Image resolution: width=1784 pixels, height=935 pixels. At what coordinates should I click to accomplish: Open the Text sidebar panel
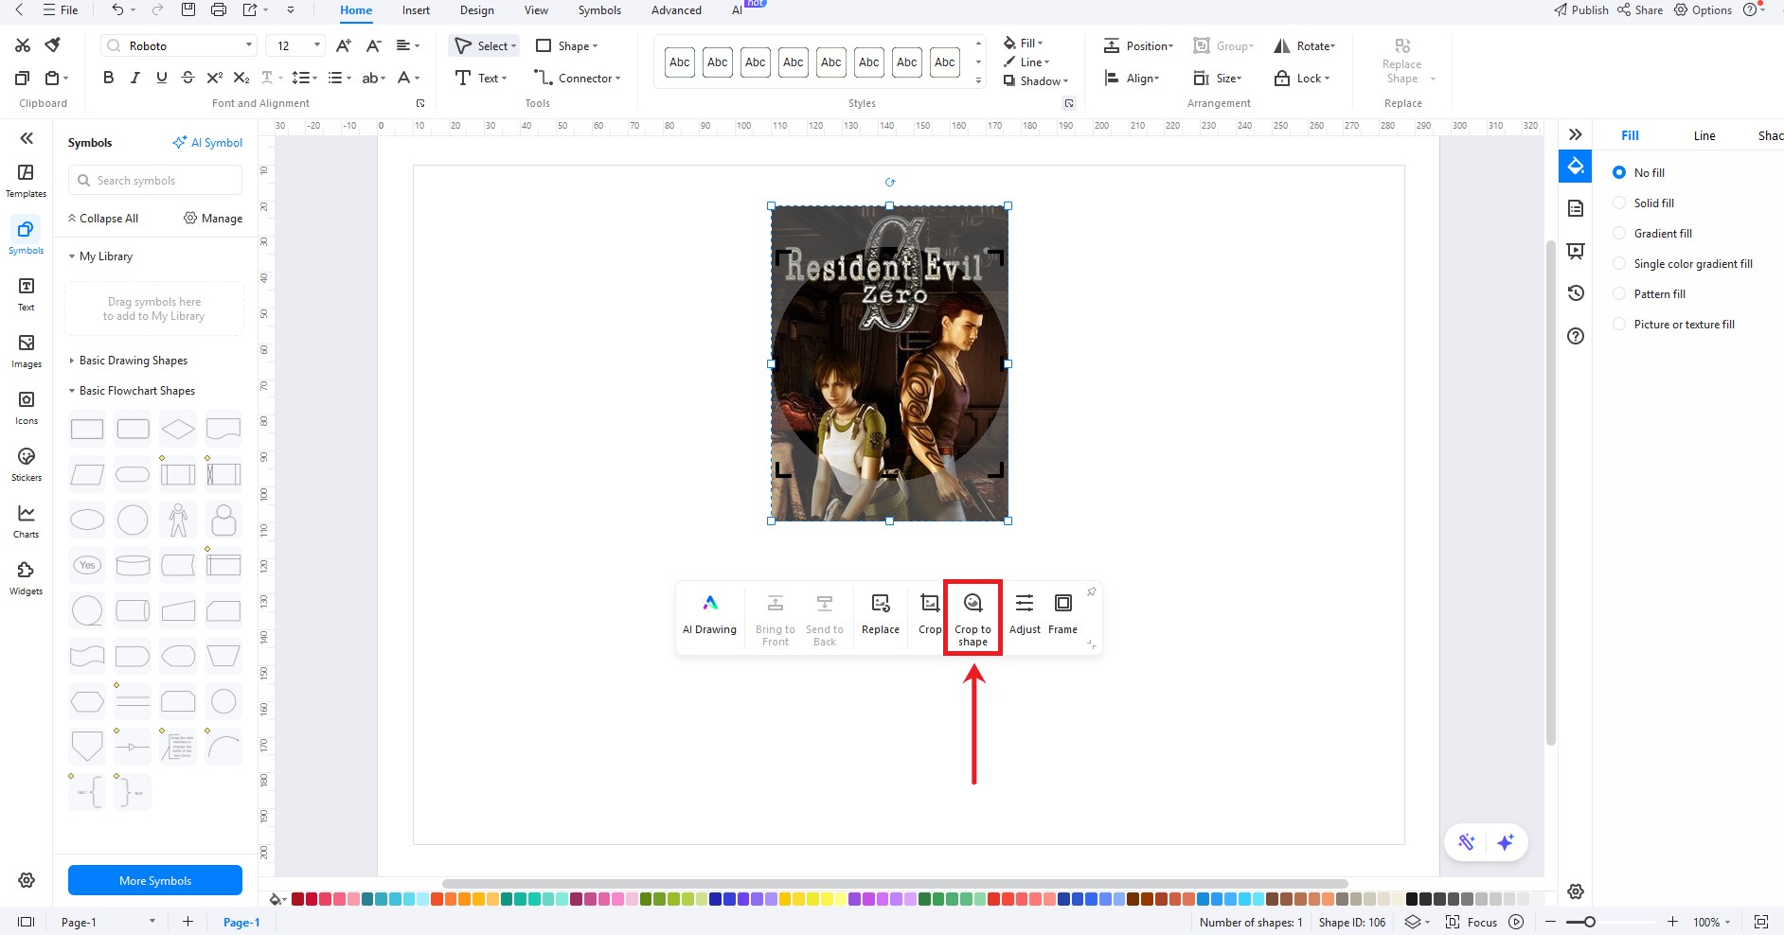click(x=27, y=293)
